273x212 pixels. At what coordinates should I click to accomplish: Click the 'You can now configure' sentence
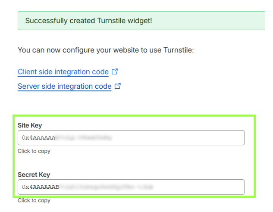point(106,50)
